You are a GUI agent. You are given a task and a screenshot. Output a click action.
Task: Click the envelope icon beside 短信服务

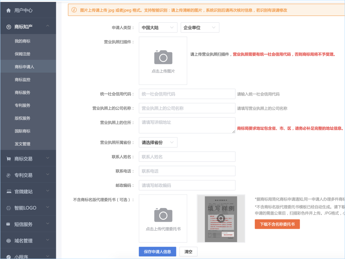click(x=9, y=224)
